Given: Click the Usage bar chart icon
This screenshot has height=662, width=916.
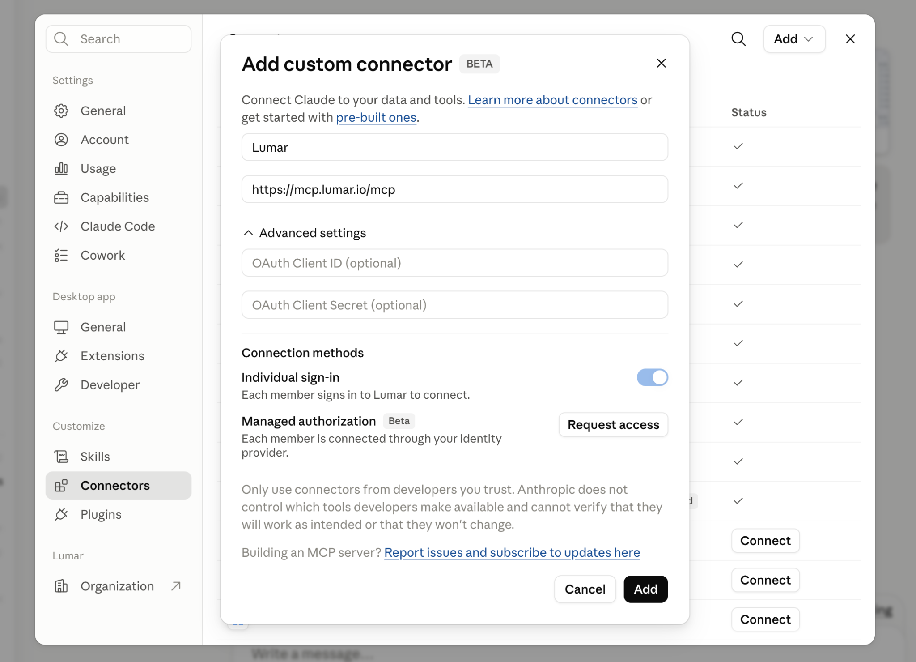Looking at the screenshot, I should (61, 169).
